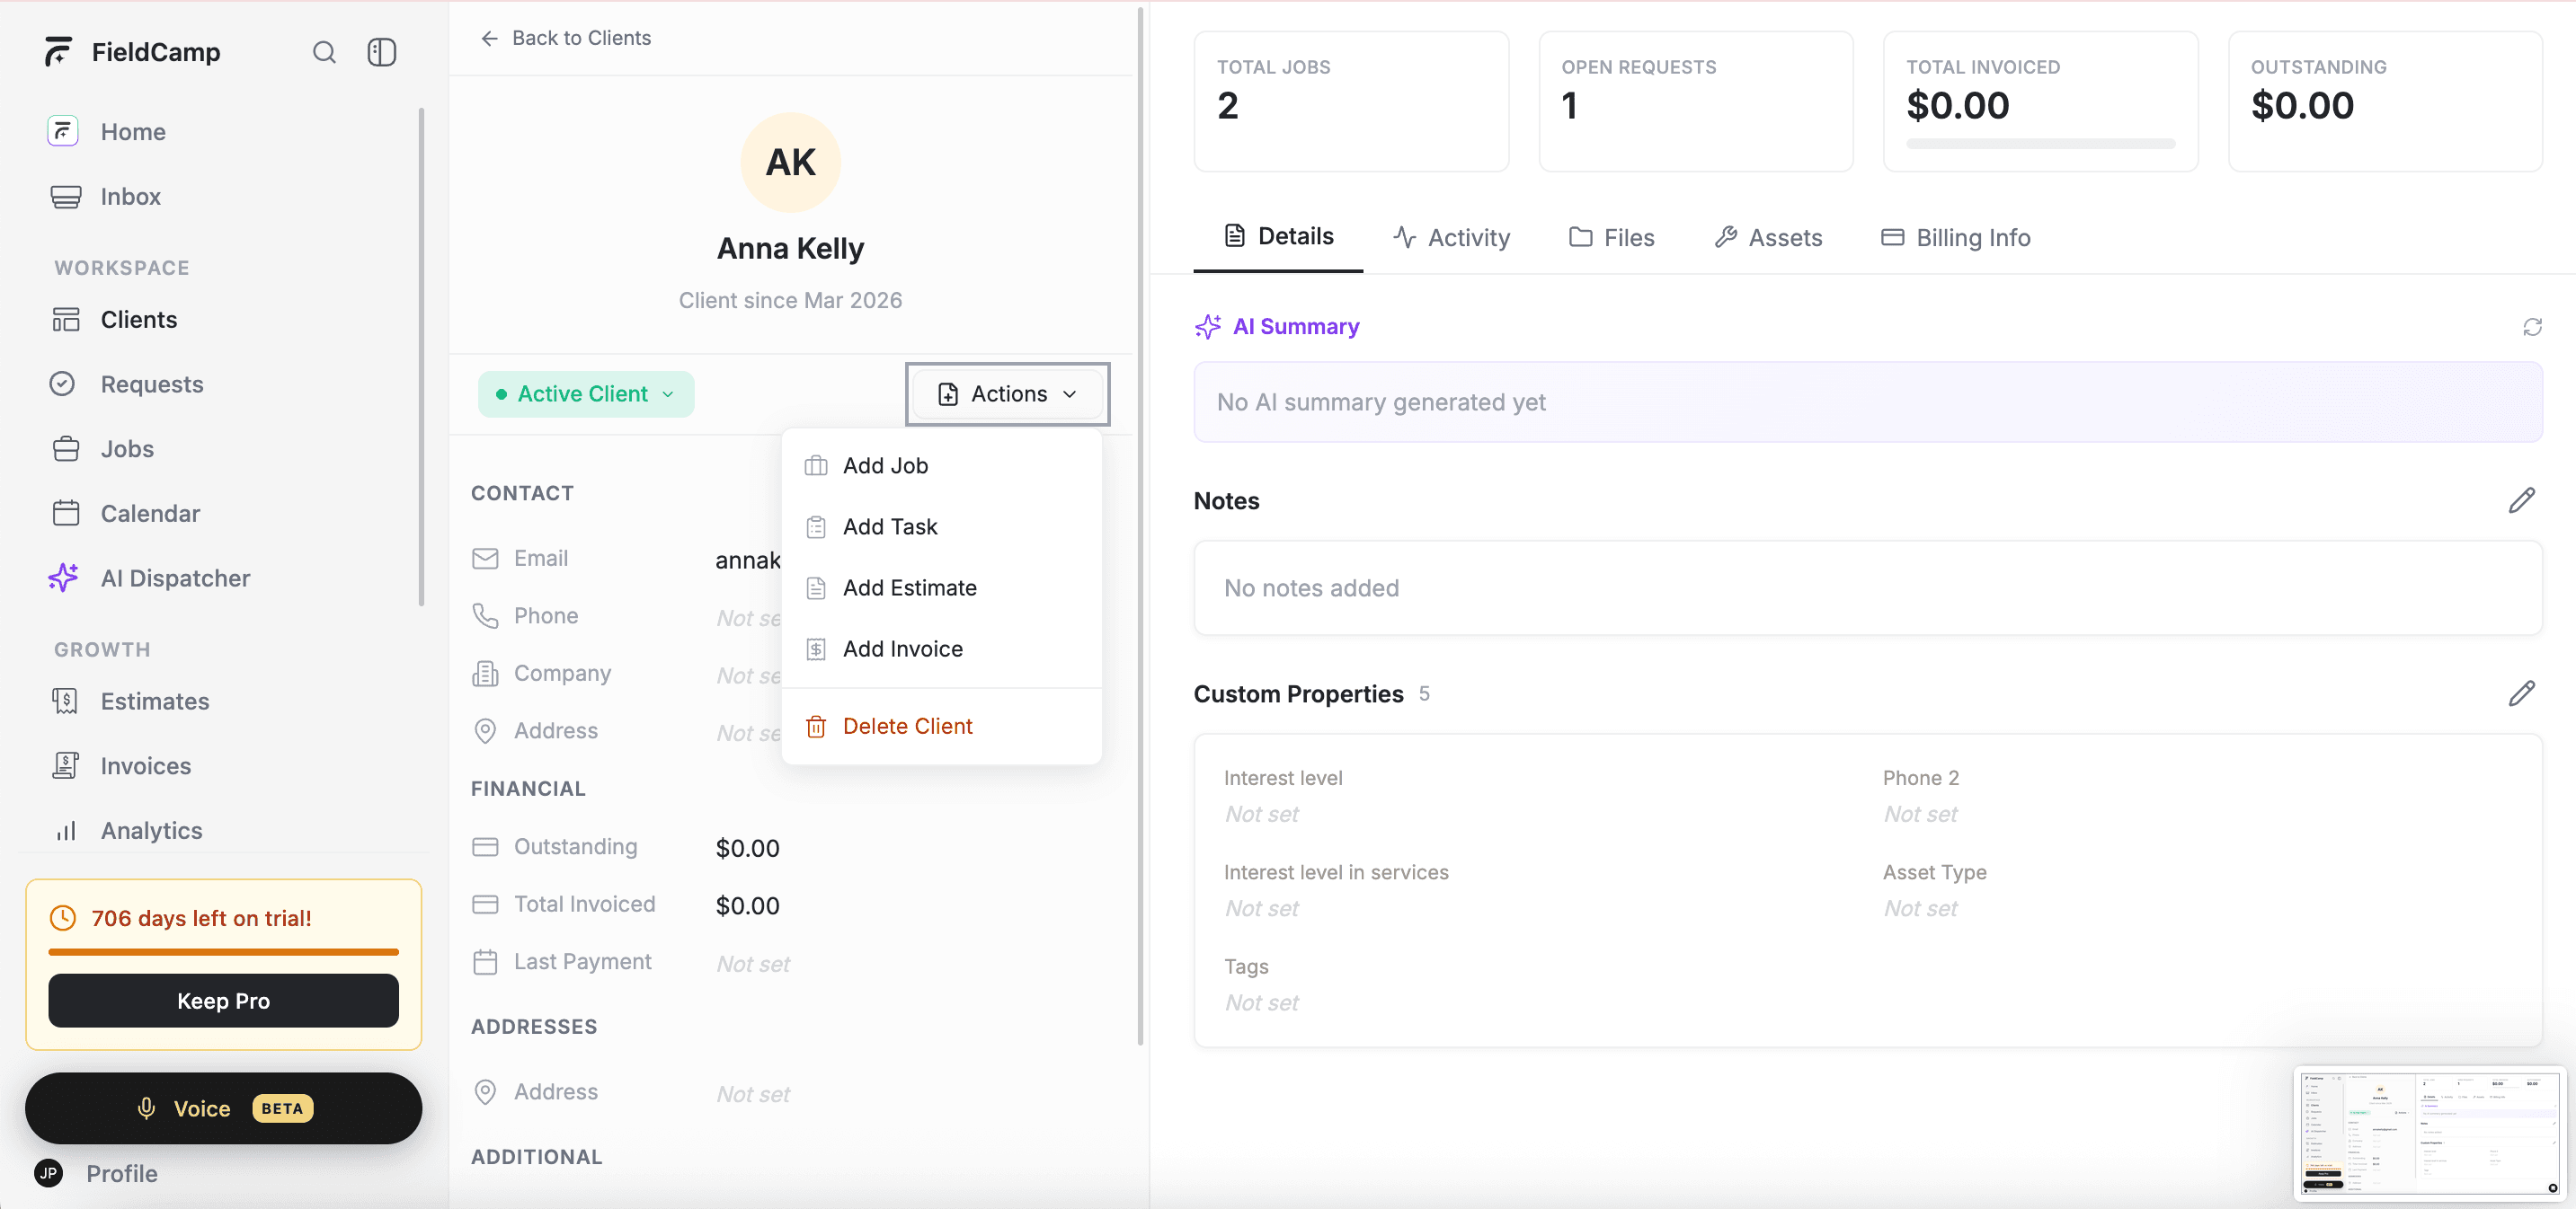Select the AI Dispatcher sidebar icon
Screen dimensions: 2576x1209
point(63,578)
